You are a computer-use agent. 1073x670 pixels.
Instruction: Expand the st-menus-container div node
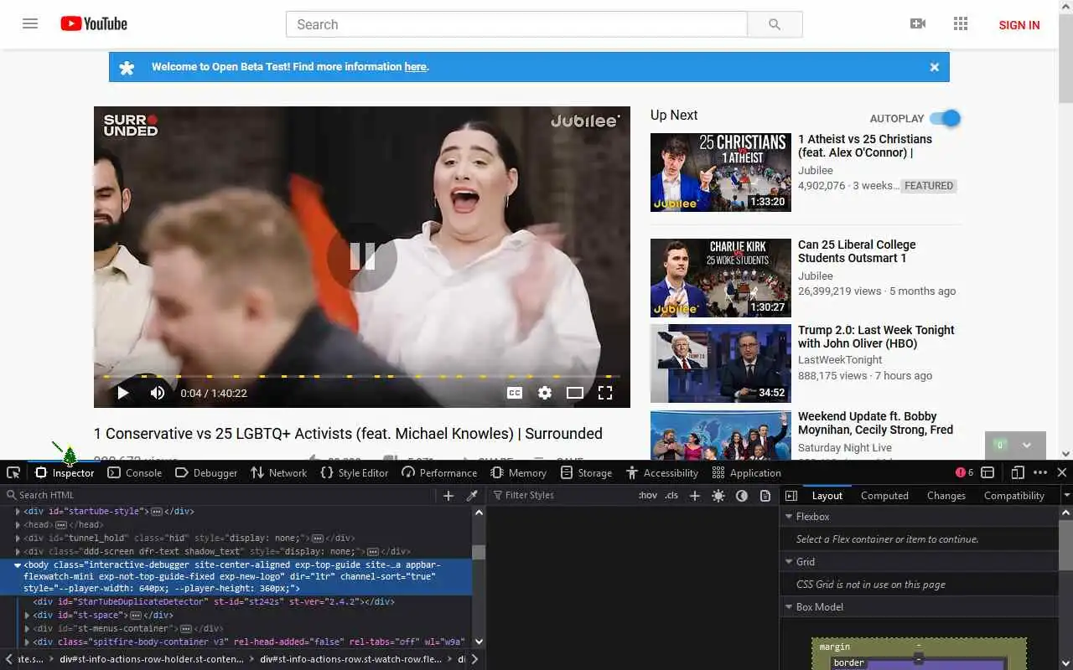click(28, 628)
